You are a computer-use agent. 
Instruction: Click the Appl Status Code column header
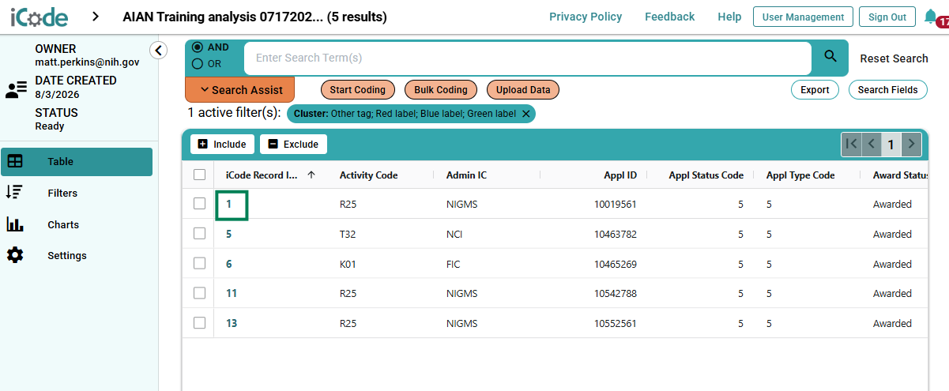pos(706,175)
